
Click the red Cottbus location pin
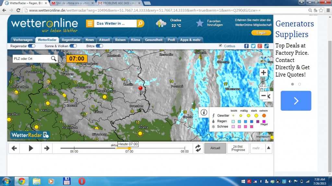click(140, 91)
